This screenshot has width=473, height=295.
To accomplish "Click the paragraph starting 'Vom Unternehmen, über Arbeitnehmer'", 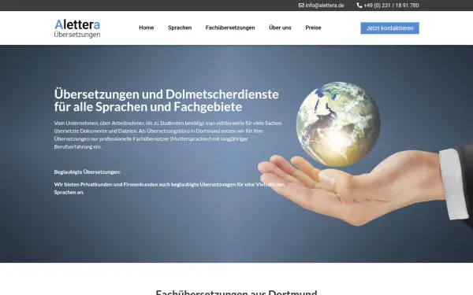I will tap(168, 135).
